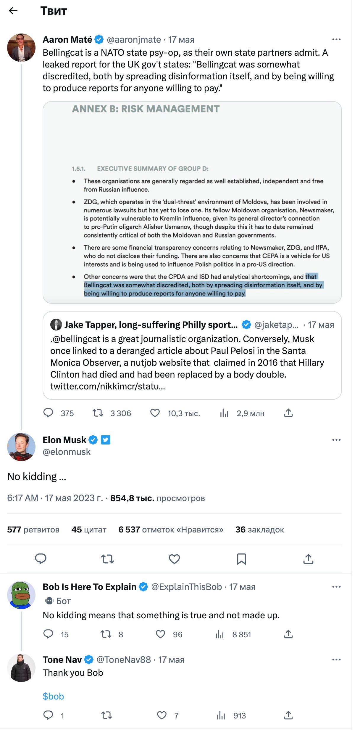
Task: Open Elon Musk's profile picture
Action: pos(21,447)
